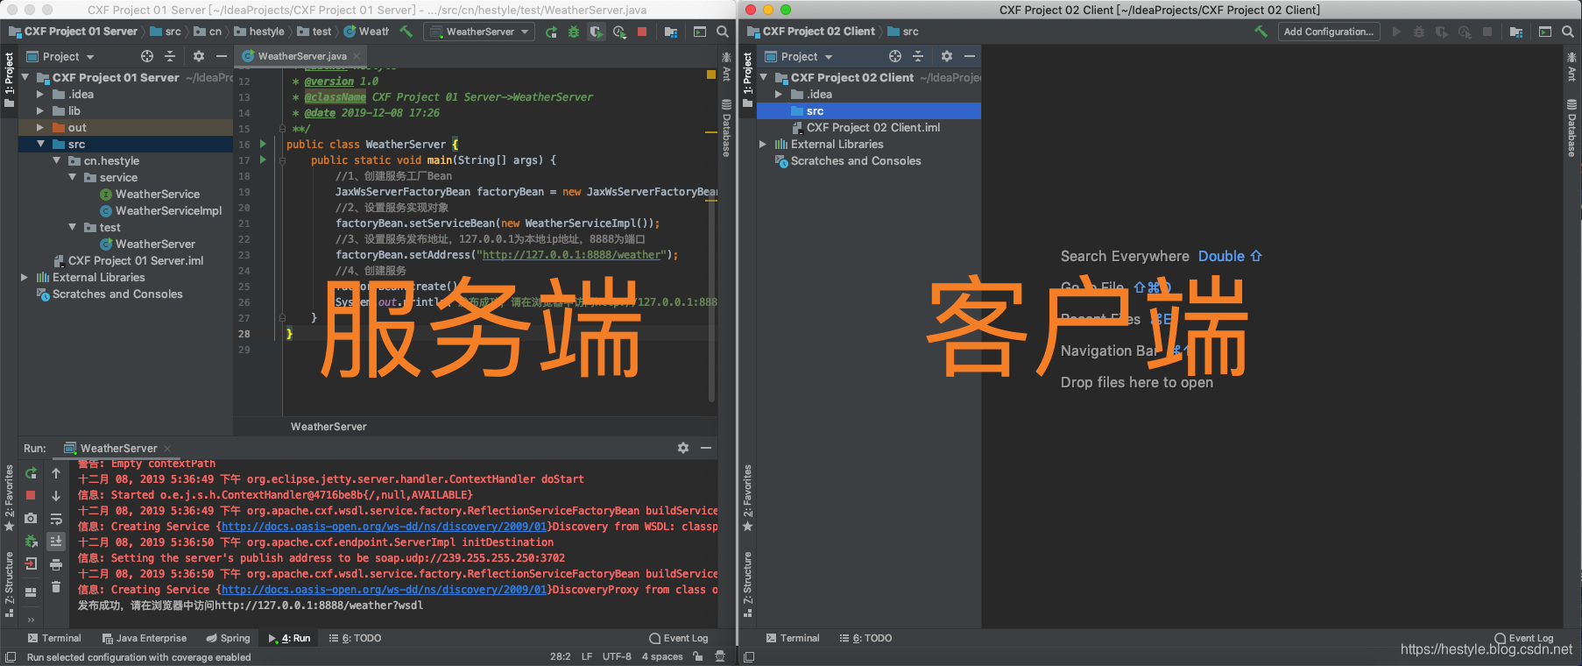The width and height of the screenshot is (1582, 666).
Task: Open the Java Enterprise tool tab
Action: click(x=145, y=638)
